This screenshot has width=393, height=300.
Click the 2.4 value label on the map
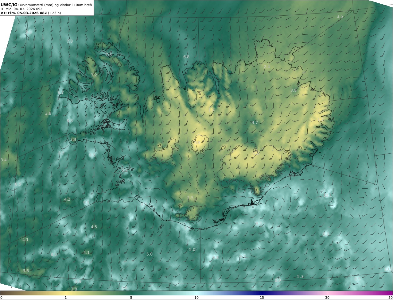pyautogui.click(x=267, y=67)
